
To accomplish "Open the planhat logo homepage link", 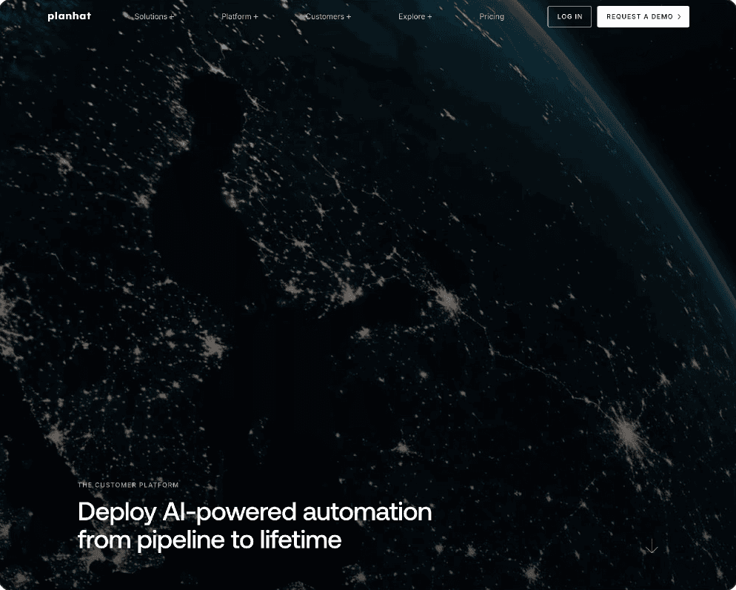I will point(69,16).
